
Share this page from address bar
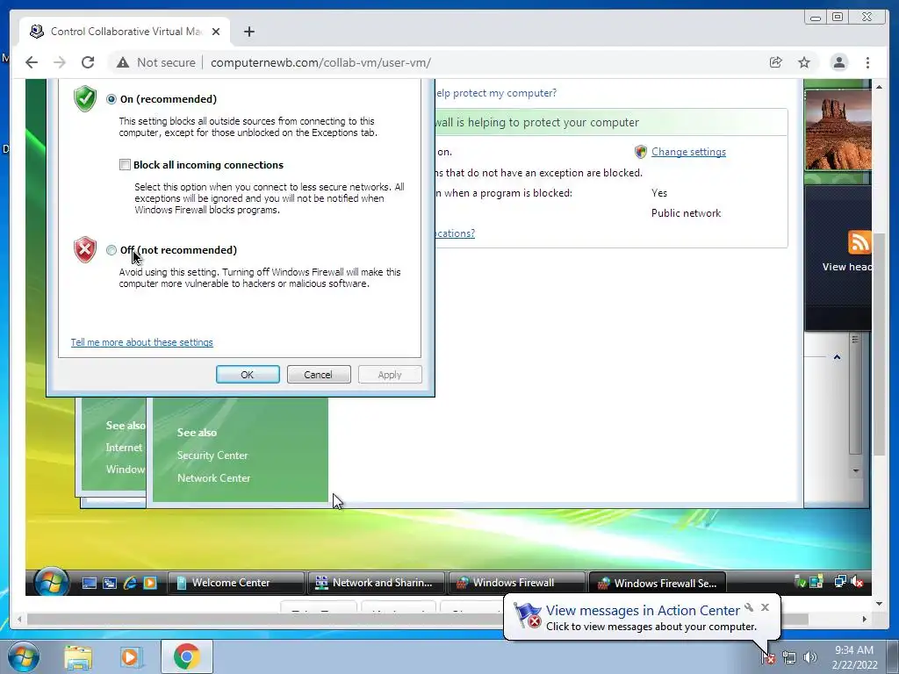pos(776,62)
